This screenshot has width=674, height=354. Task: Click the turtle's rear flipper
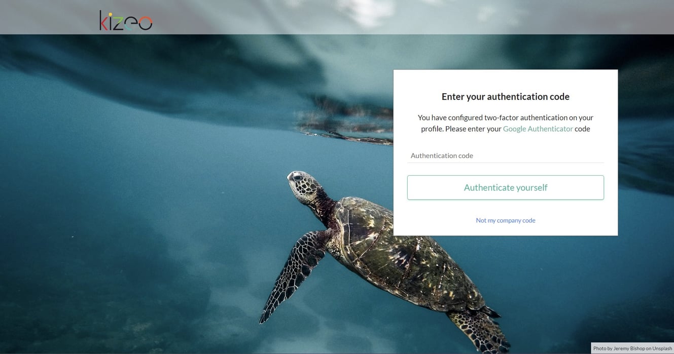point(477,329)
